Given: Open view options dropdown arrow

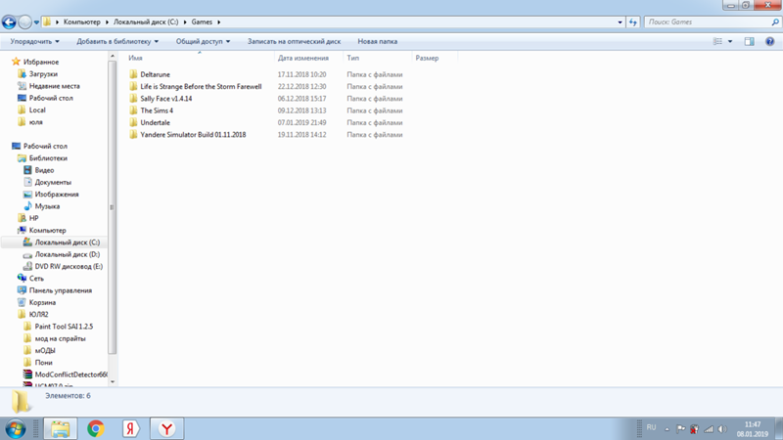Looking at the screenshot, I should click(730, 41).
